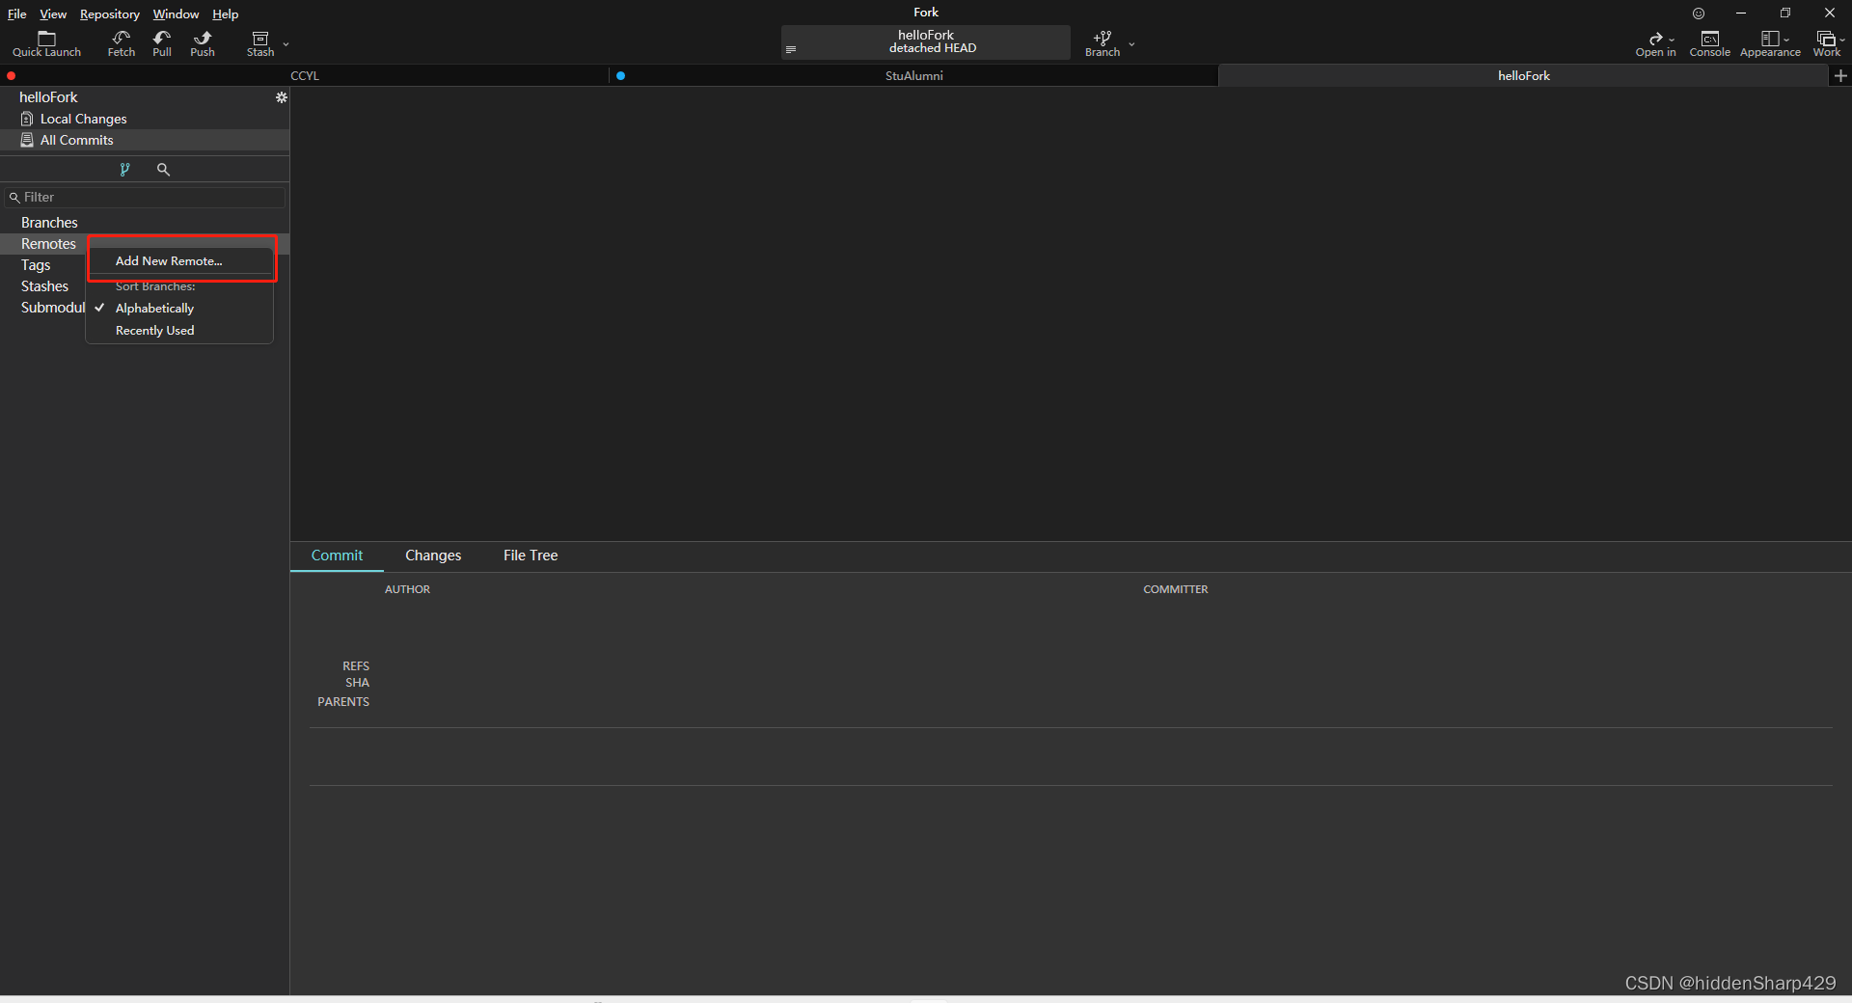The height and width of the screenshot is (1003, 1852).
Task: Click the Stash box icon
Action: [x=260, y=39]
